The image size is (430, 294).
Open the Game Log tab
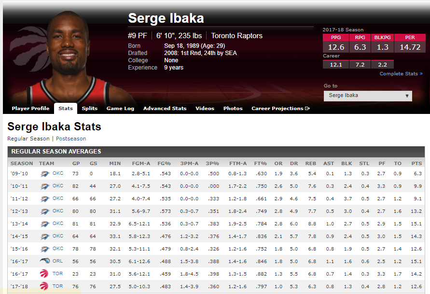(x=120, y=109)
